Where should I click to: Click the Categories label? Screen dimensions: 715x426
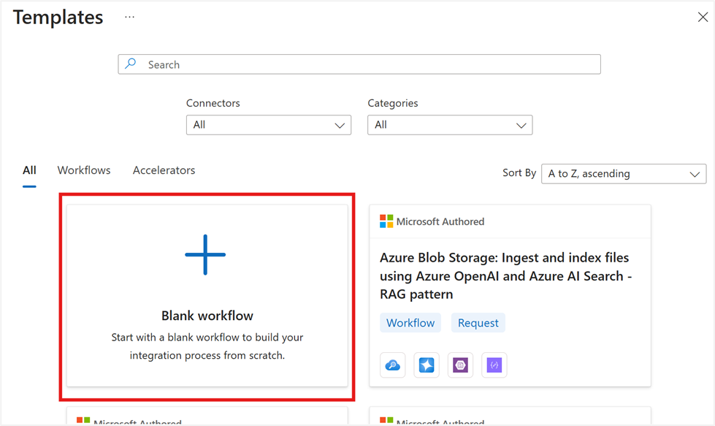[393, 104]
